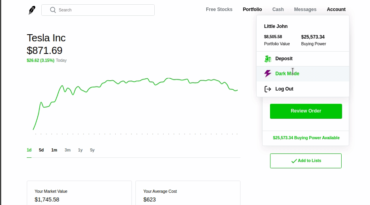This screenshot has height=205, width=370.
Task: Toggle the Account dropdown menu
Action: click(336, 9)
